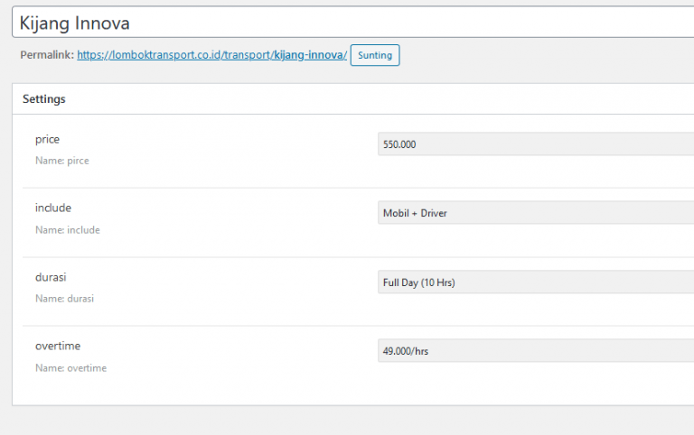Click the Sunting button beside permalink
694x435 pixels.
(x=375, y=55)
